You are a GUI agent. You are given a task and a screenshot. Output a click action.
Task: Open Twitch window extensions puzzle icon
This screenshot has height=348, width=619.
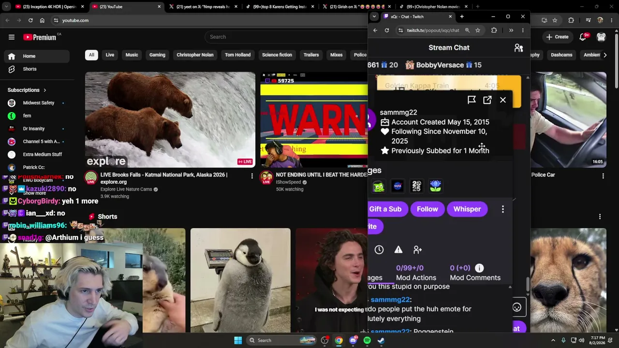494,30
